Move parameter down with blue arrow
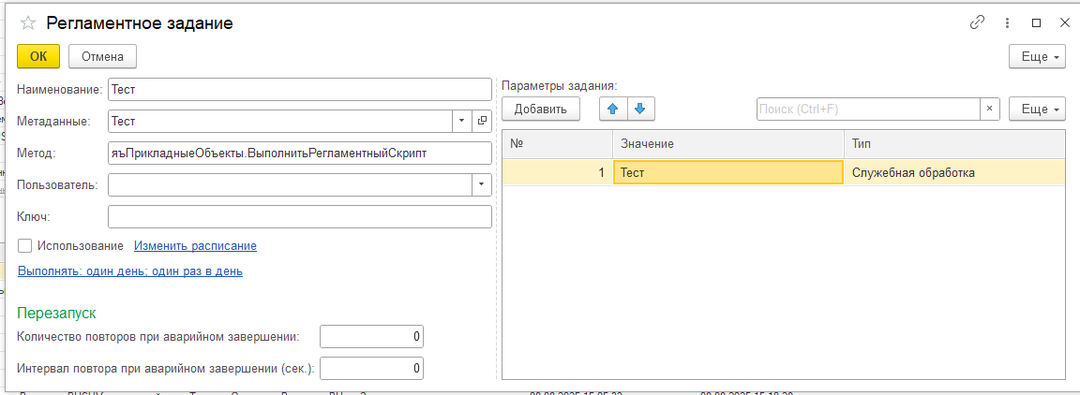Image resolution: width=1080 pixels, height=395 pixels. [639, 110]
